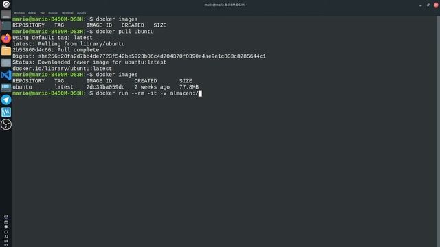Screen dimensions: 440x247
Task: Open the waveform system monitor dock icon
Action: 6,112
